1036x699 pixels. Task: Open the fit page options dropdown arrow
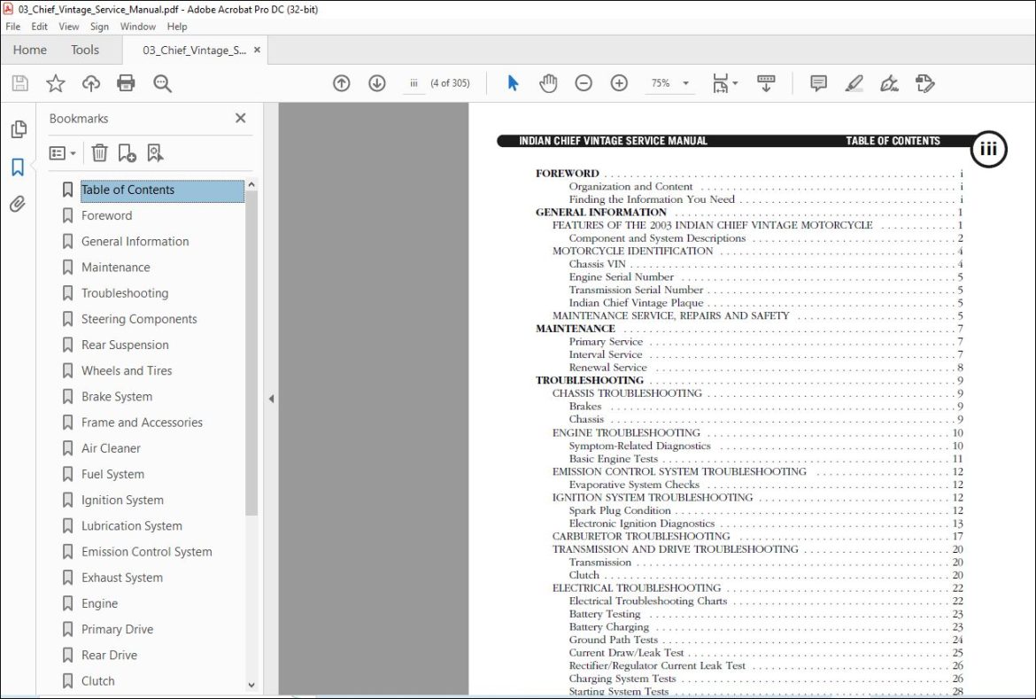[x=735, y=83]
